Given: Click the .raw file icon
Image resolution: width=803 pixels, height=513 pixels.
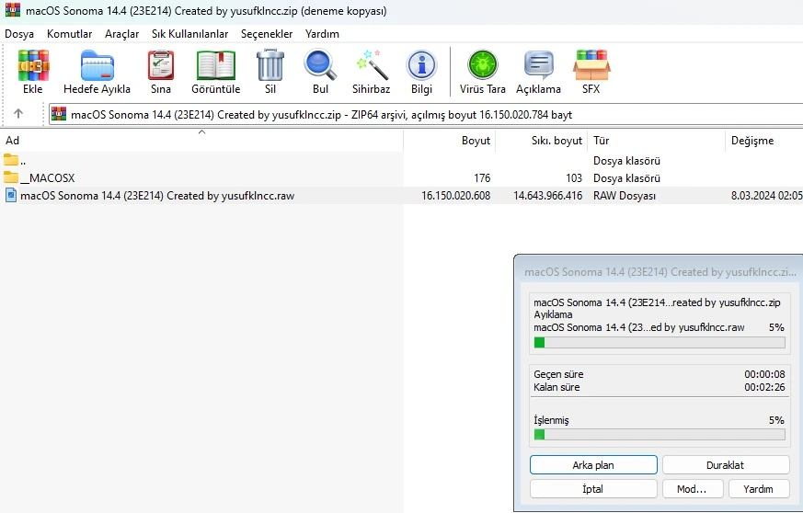Looking at the screenshot, I should 11,195.
